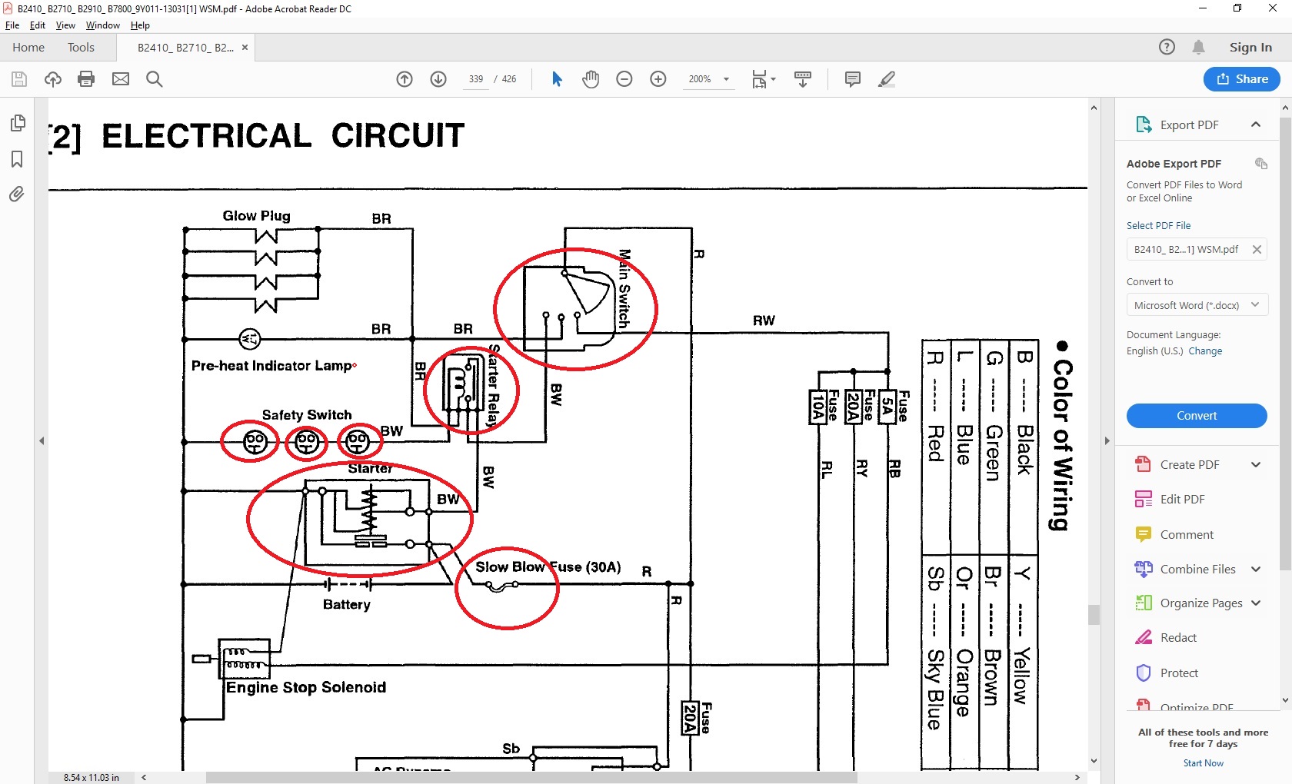1292x784 pixels.
Task: Remove the selected WSM.pdf file
Action: (x=1257, y=250)
